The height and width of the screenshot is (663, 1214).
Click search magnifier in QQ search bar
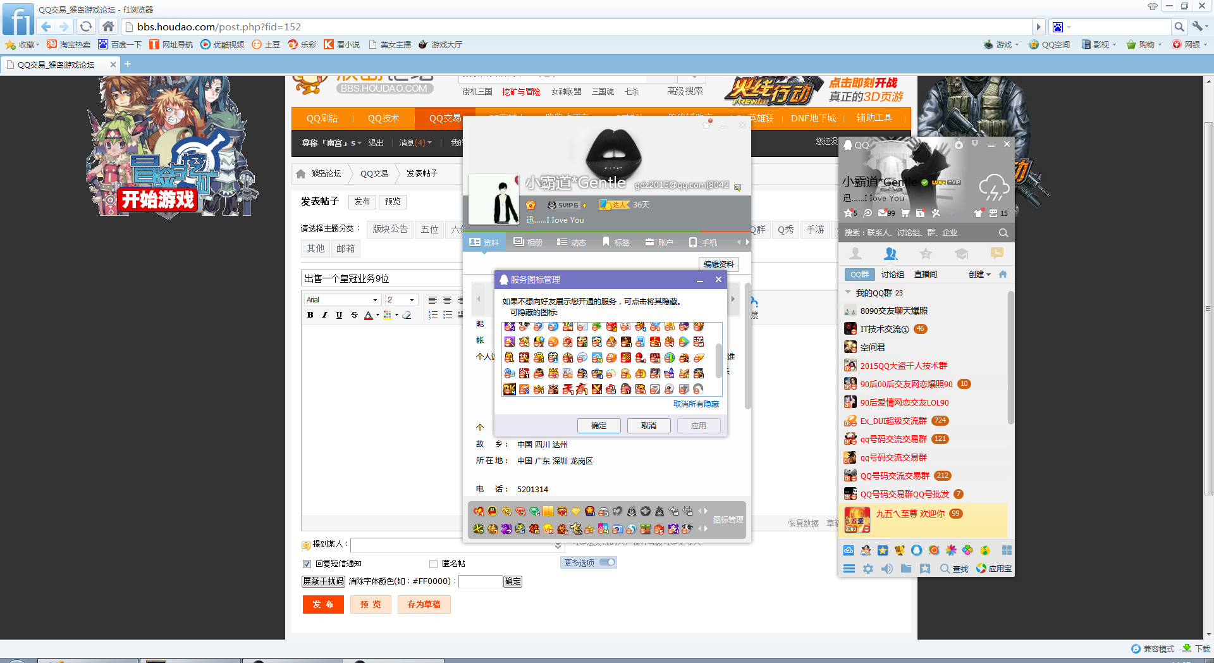[1003, 233]
